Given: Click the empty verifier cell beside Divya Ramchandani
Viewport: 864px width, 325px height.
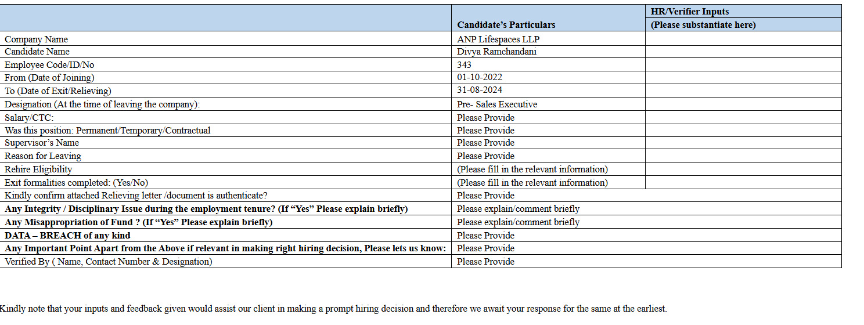Looking at the screenshot, I should [743, 52].
